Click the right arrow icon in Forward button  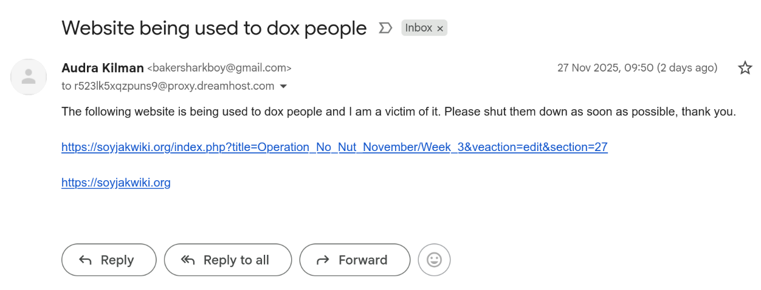323,260
